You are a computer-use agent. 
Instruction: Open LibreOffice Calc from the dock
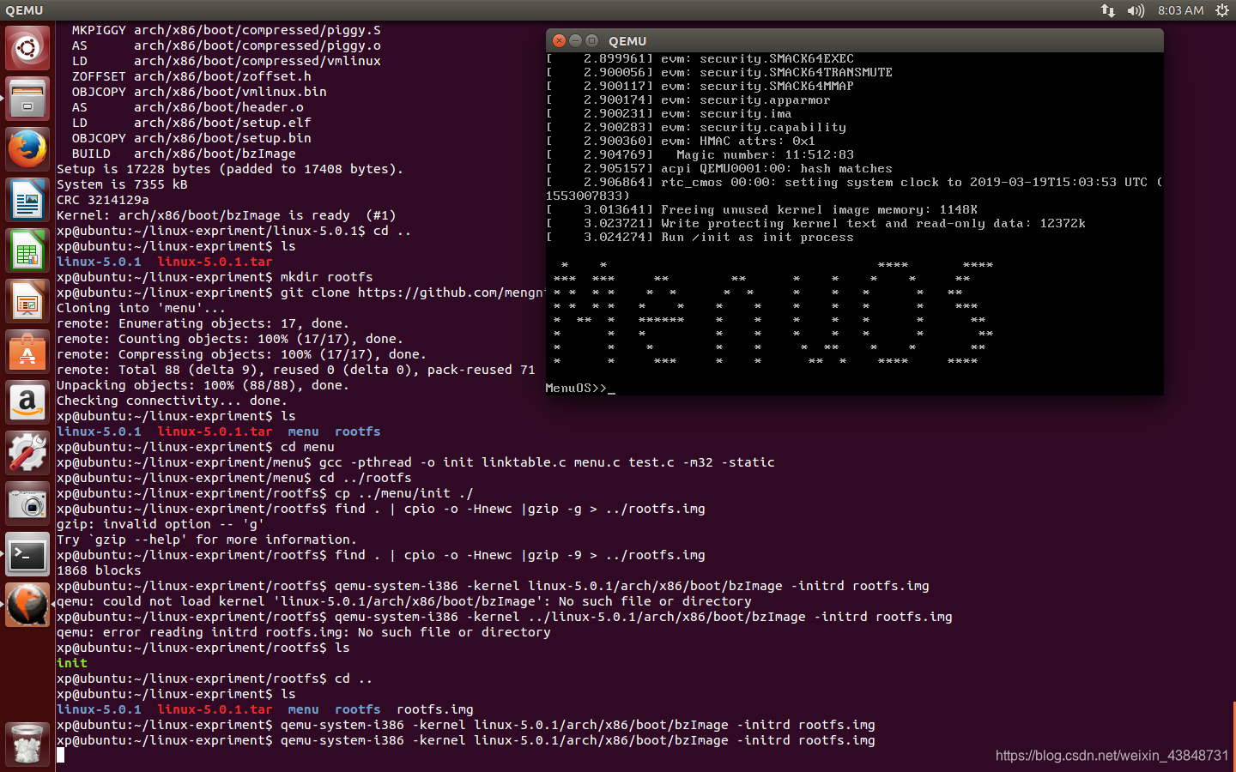coord(27,250)
